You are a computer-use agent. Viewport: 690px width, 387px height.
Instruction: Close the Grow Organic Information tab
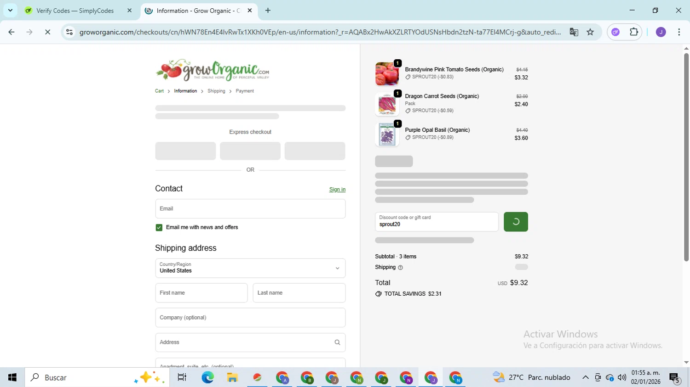pos(250,11)
